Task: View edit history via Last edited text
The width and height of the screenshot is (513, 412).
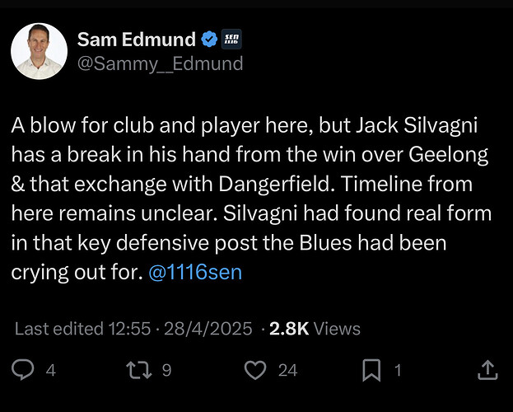Action: pos(59,329)
